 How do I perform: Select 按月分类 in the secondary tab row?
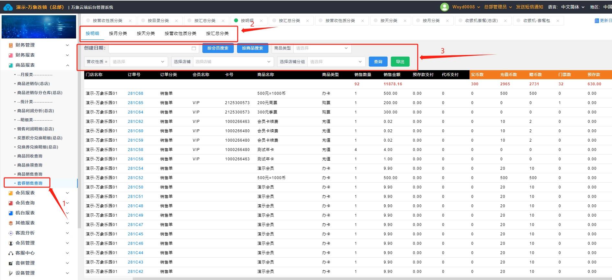pos(118,33)
